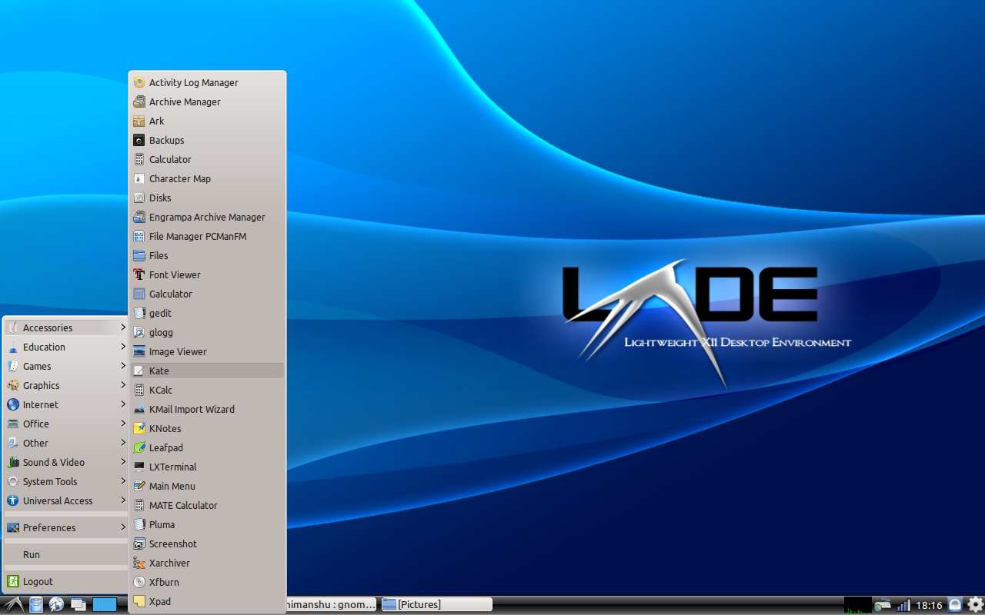Open Files from the Accessories list
The height and width of the screenshot is (615, 985).
[208, 255]
